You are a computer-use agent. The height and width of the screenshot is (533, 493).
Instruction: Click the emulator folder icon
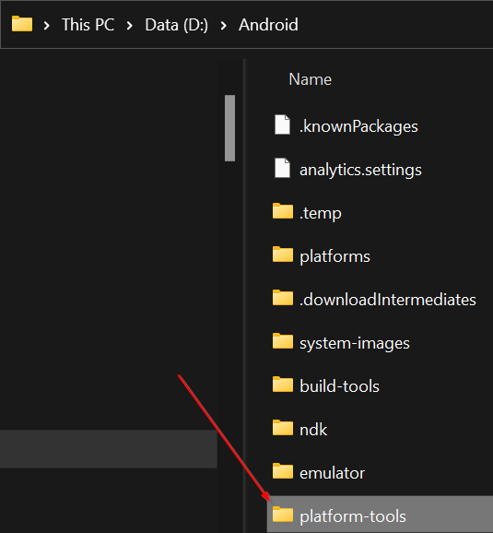283,471
